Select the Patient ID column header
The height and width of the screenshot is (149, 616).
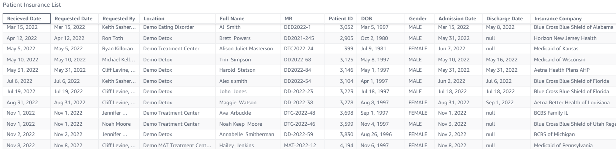pyautogui.click(x=340, y=18)
